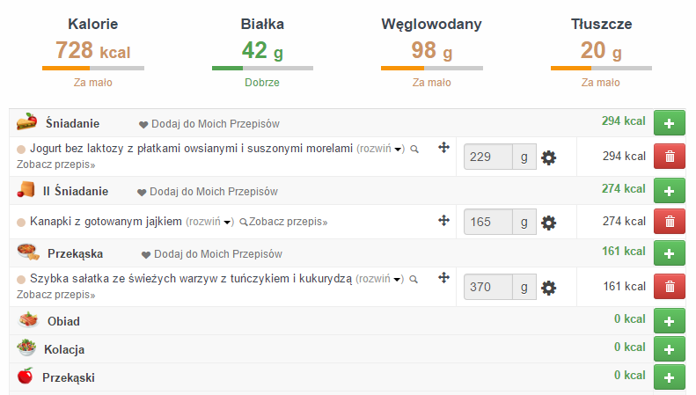Add II Śniadanie to Moich Przepisów
Viewport: 696px width, 395px height.
click(207, 191)
